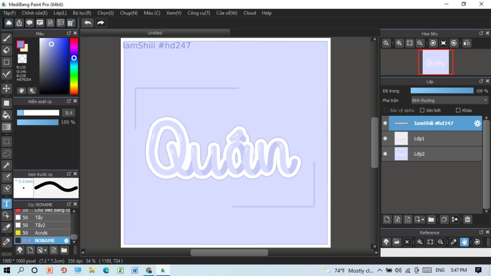Open the Bộ lọc(R) menu
Viewport: 491px width, 276px height.
(x=82, y=13)
